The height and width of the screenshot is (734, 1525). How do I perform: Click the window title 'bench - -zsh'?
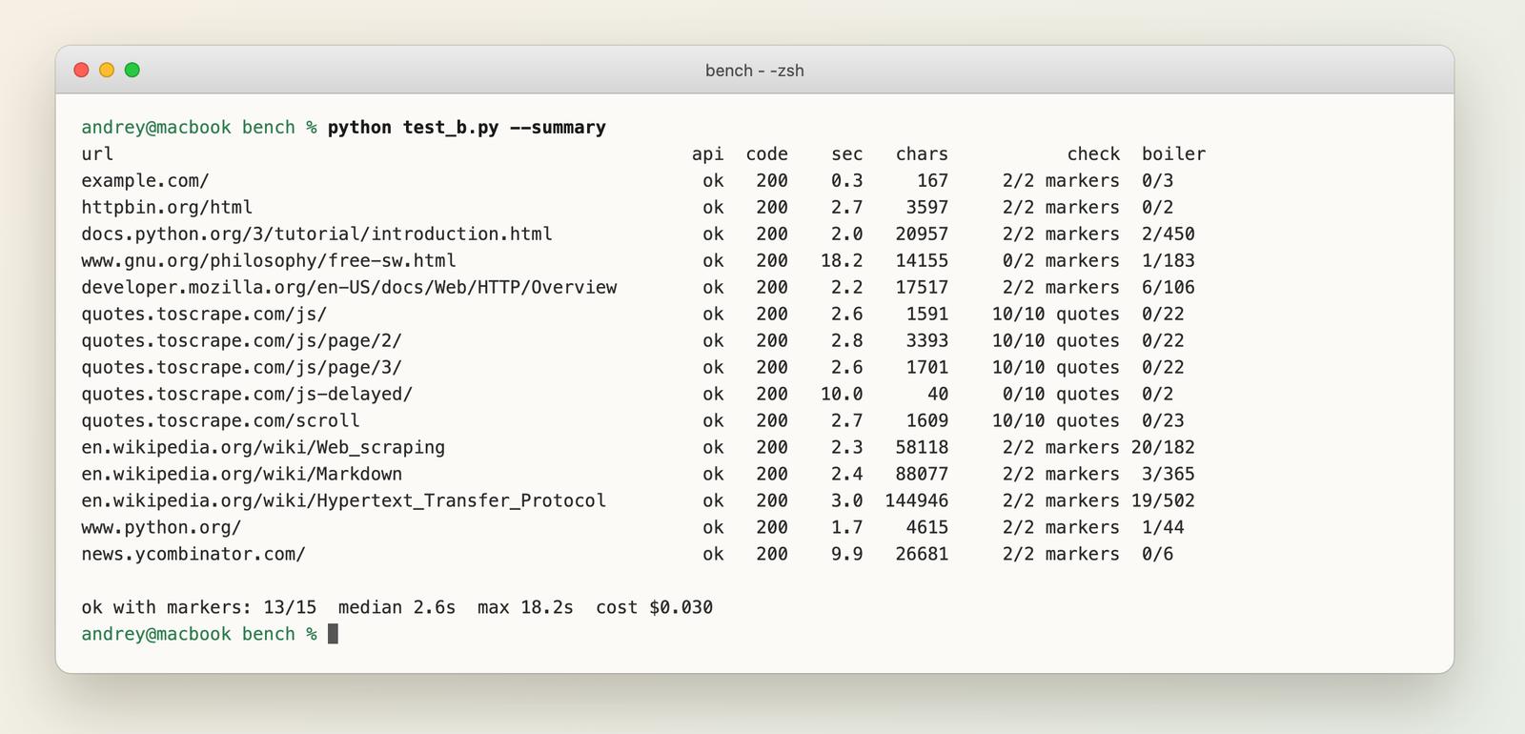click(754, 71)
